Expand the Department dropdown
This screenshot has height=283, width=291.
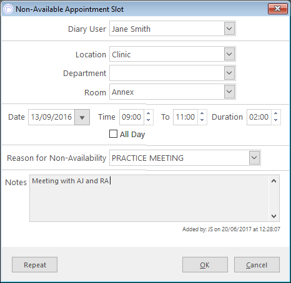click(x=229, y=73)
